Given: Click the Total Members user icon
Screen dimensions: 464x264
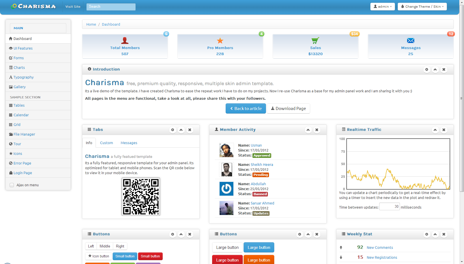Looking at the screenshot, I should [x=125, y=41].
